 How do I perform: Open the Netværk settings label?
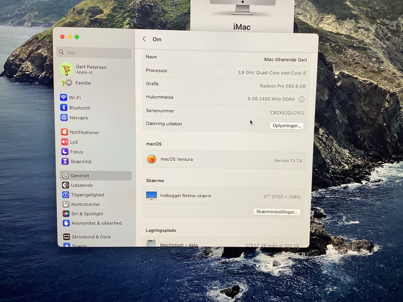click(79, 118)
